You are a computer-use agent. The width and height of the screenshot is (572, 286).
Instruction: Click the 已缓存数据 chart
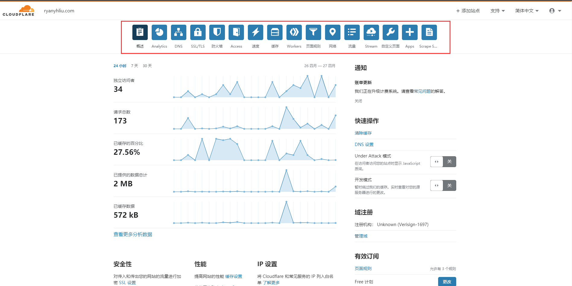pos(254,212)
